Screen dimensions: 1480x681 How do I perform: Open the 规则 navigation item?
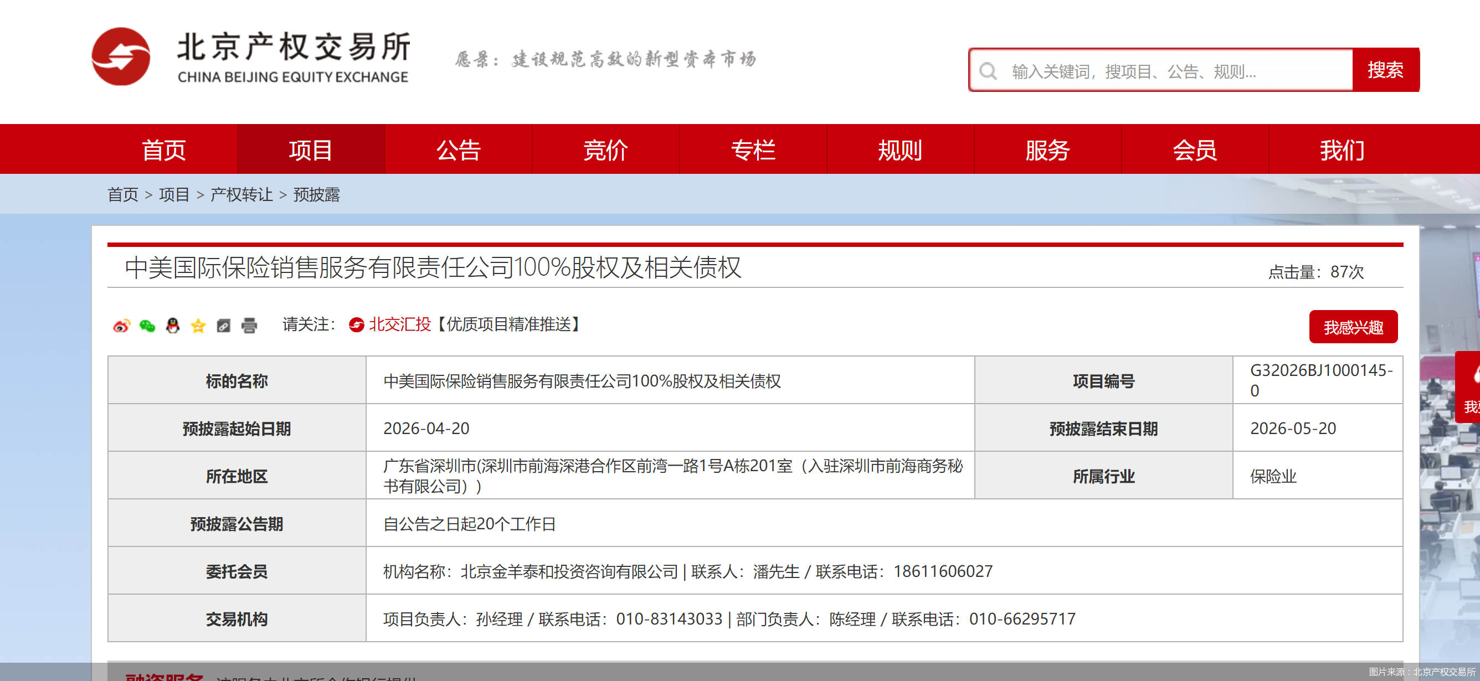point(899,149)
